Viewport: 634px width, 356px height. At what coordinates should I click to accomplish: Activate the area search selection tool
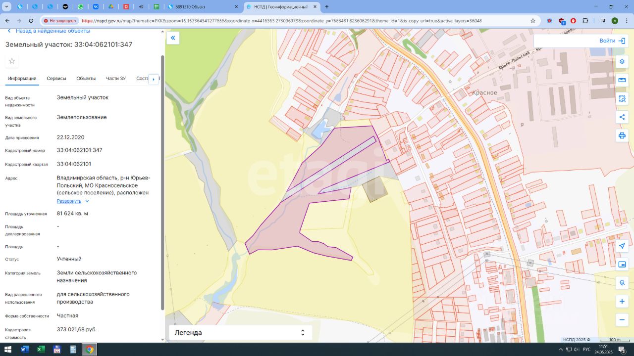[x=622, y=98]
